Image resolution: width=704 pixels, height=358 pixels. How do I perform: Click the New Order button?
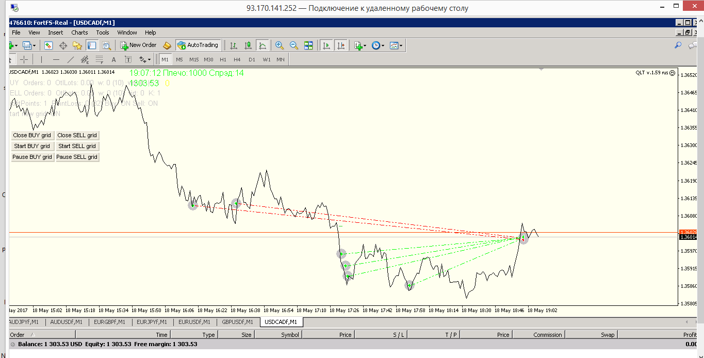coord(138,45)
